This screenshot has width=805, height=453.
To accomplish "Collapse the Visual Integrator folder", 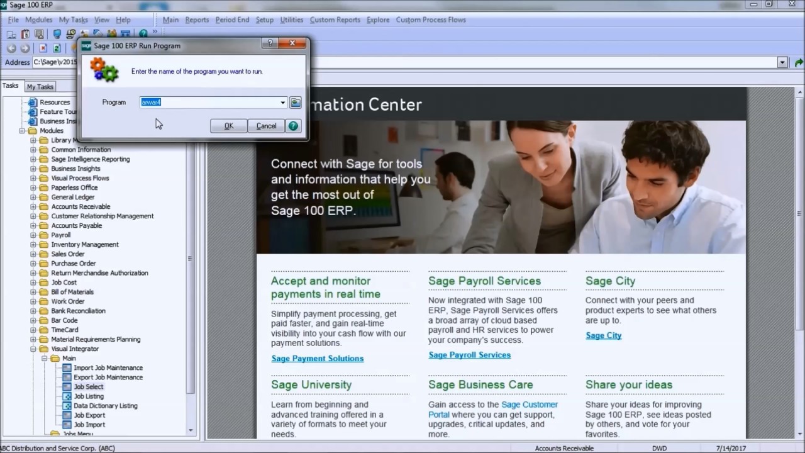I will [x=33, y=349].
